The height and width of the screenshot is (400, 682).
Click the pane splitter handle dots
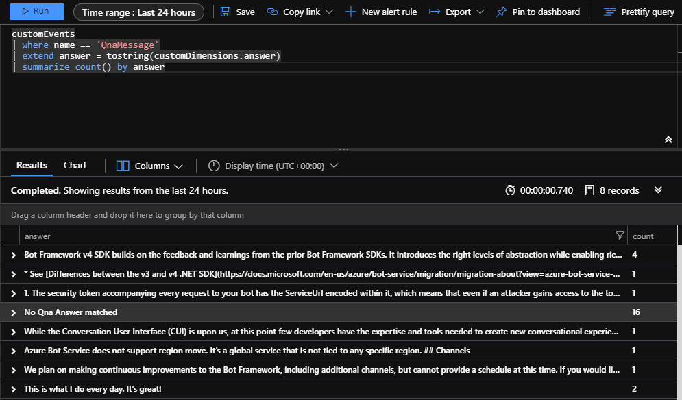(343, 149)
